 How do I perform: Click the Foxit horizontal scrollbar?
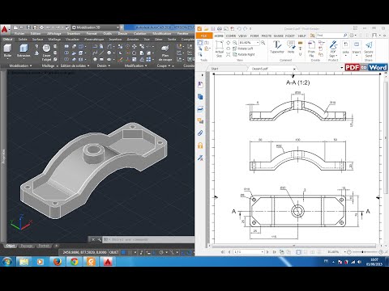tap(294, 246)
